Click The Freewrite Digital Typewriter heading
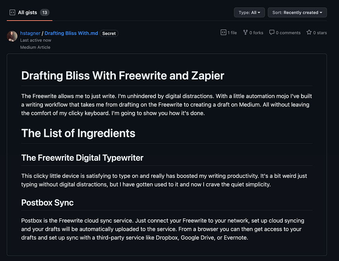339x261 pixels. [82, 158]
